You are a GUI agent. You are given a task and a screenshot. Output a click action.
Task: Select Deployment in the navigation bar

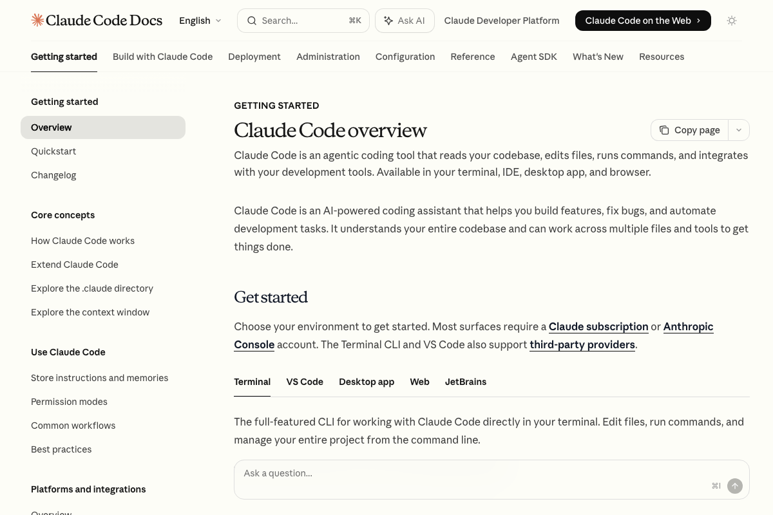[x=254, y=57]
